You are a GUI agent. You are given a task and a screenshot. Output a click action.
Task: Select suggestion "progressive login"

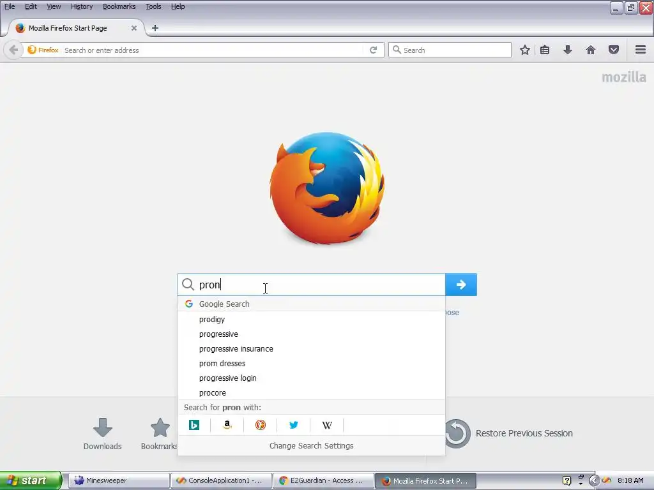311,378
